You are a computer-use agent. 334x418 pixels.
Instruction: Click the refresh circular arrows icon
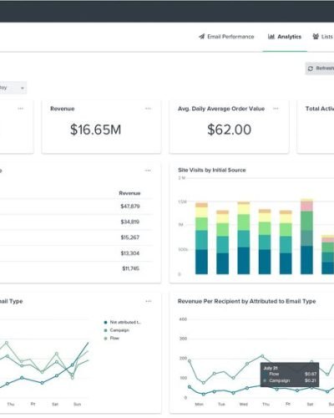pyautogui.click(x=311, y=69)
